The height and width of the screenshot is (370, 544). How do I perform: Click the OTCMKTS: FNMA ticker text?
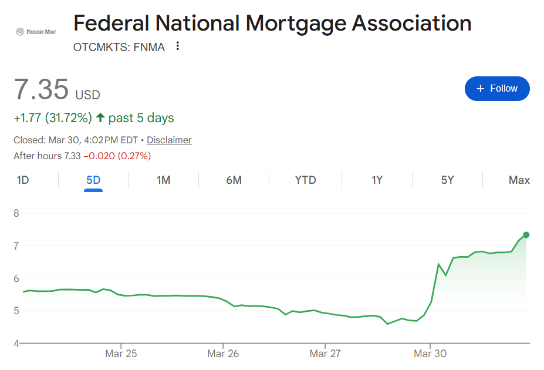pyautogui.click(x=119, y=47)
